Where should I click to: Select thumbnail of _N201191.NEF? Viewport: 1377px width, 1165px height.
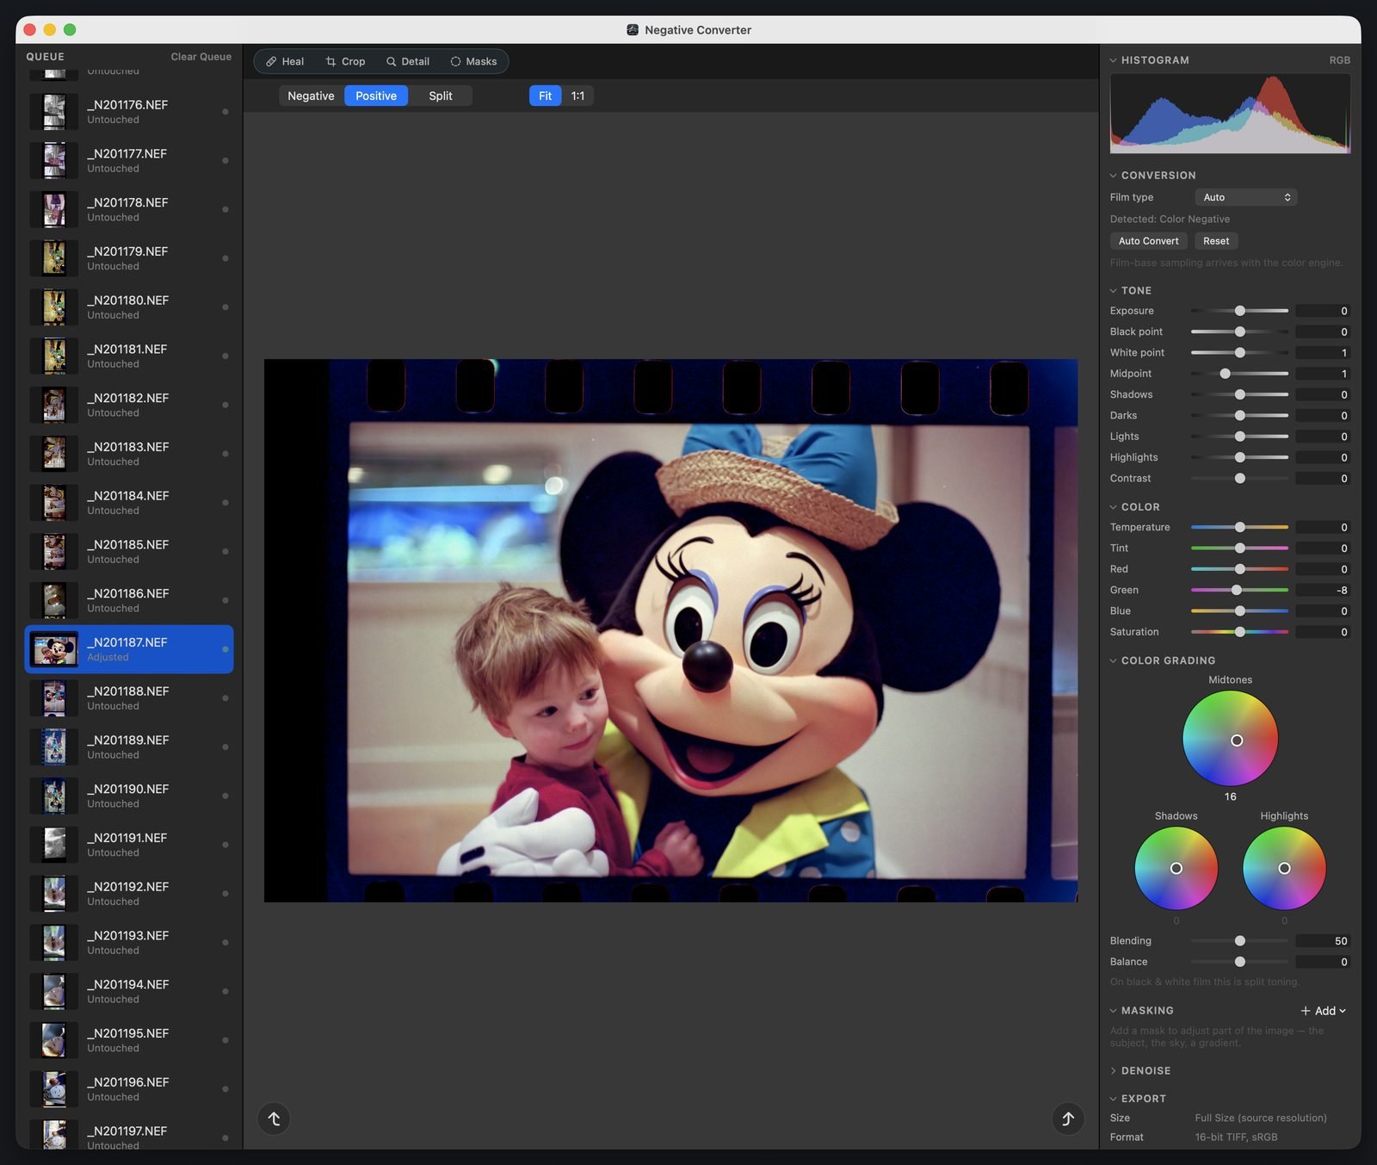coord(54,845)
